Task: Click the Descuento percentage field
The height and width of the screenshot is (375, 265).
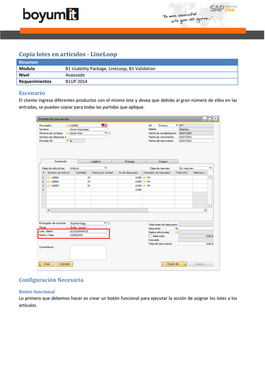Action: pyautogui.click(x=170, y=229)
